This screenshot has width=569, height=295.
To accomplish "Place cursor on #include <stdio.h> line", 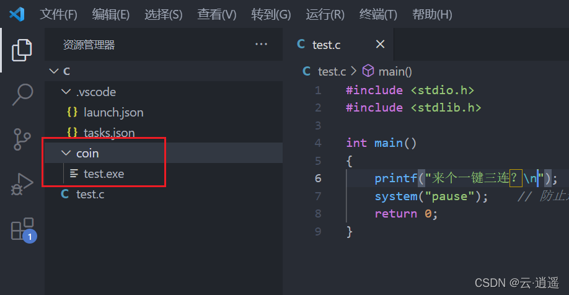I will click(410, 90).
